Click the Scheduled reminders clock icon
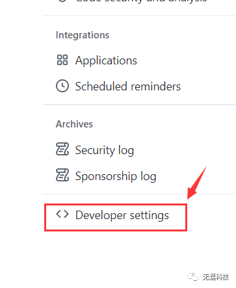The image size is (236, 288). (x=62, y=86)
